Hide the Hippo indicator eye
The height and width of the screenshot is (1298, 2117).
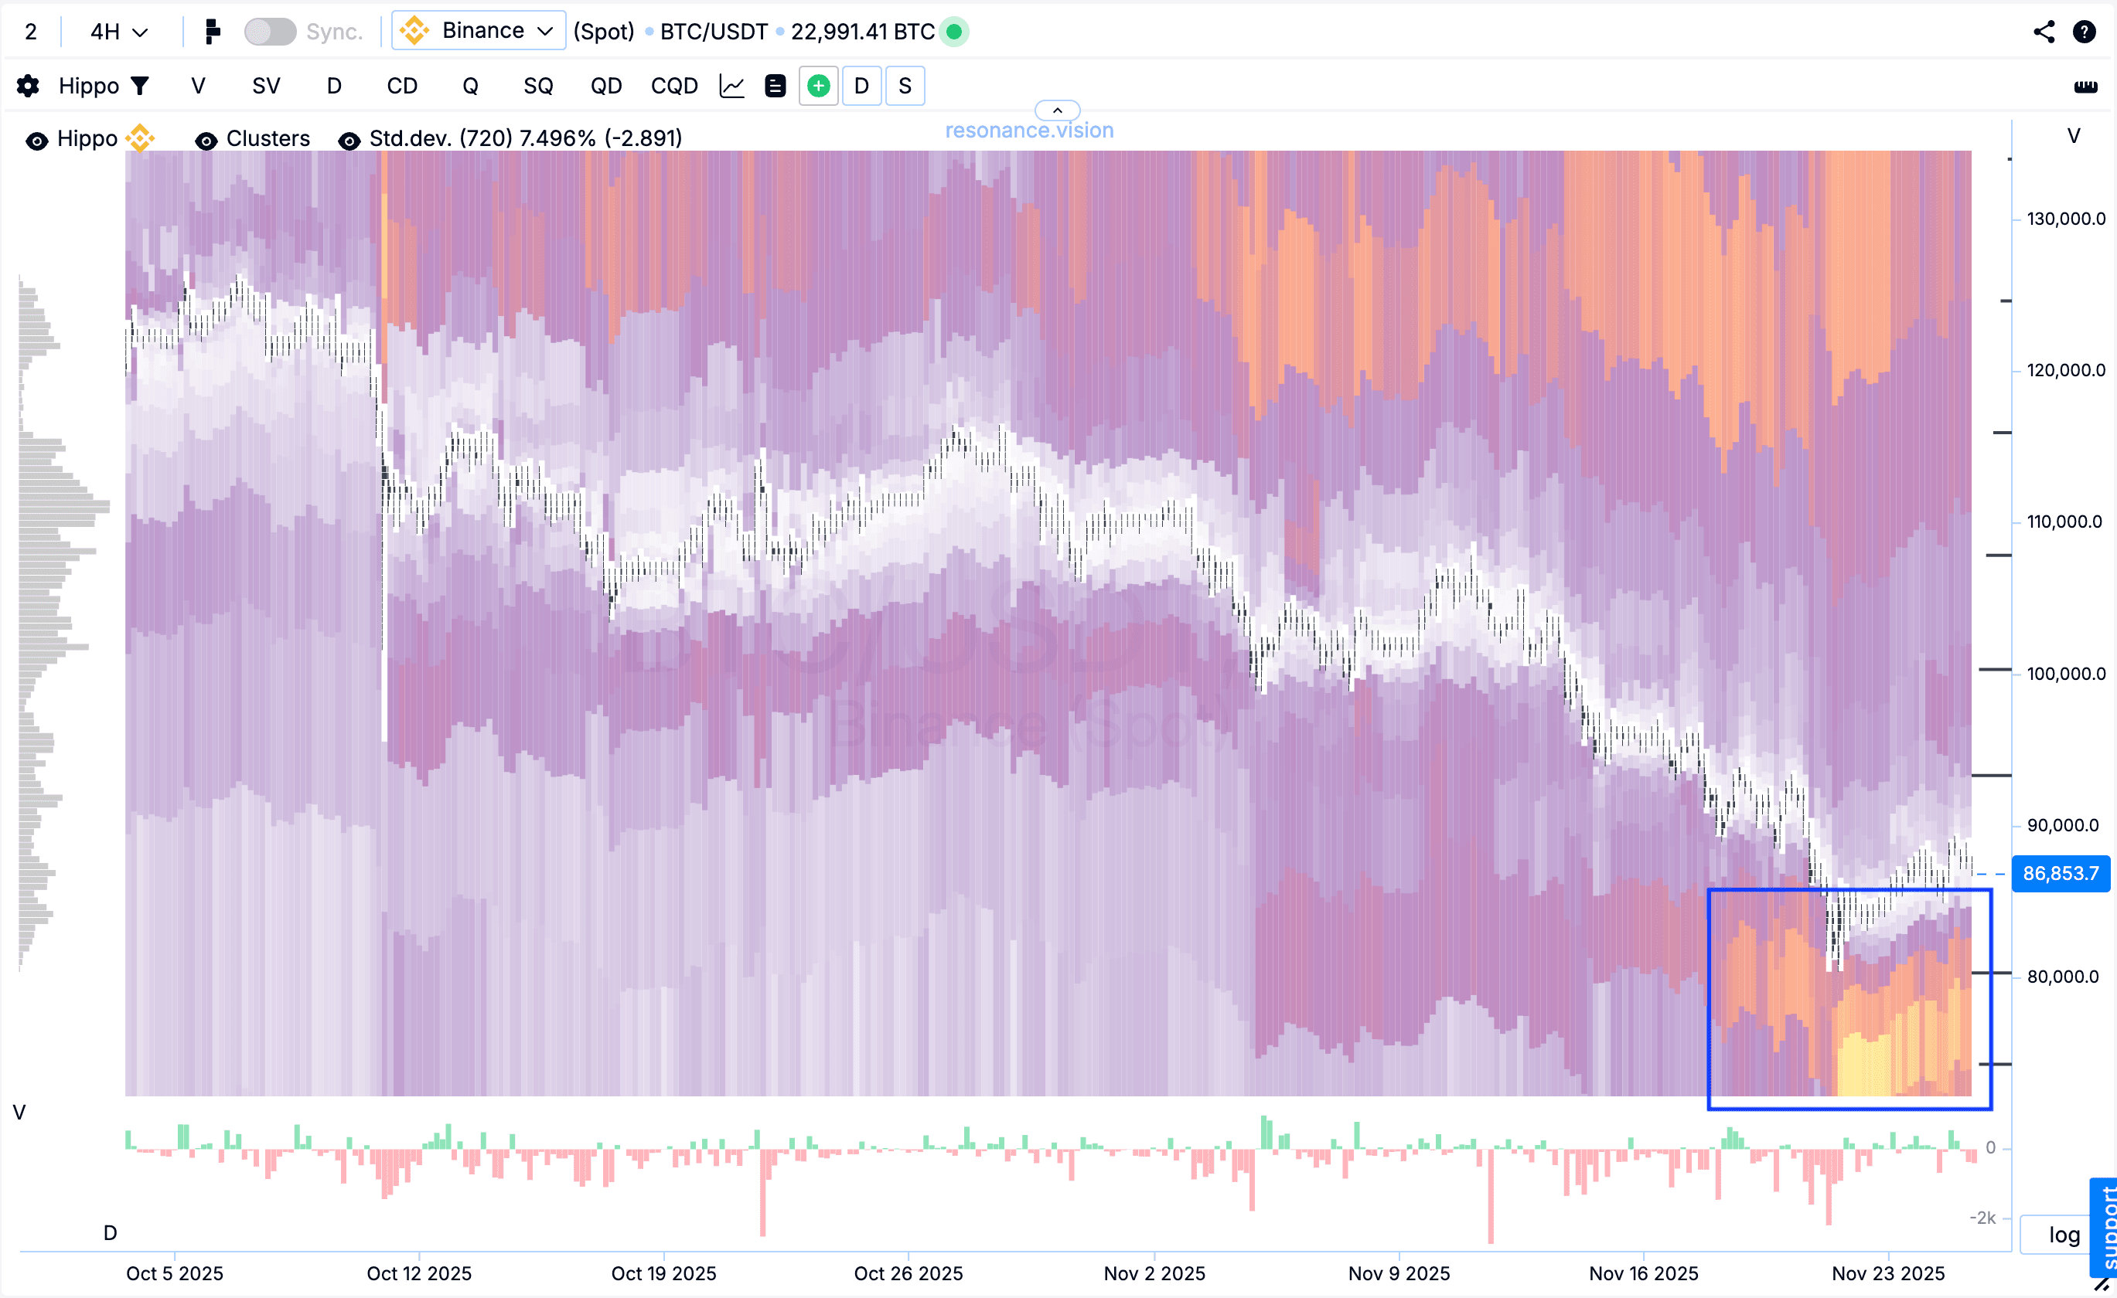(x=37, y=140)
